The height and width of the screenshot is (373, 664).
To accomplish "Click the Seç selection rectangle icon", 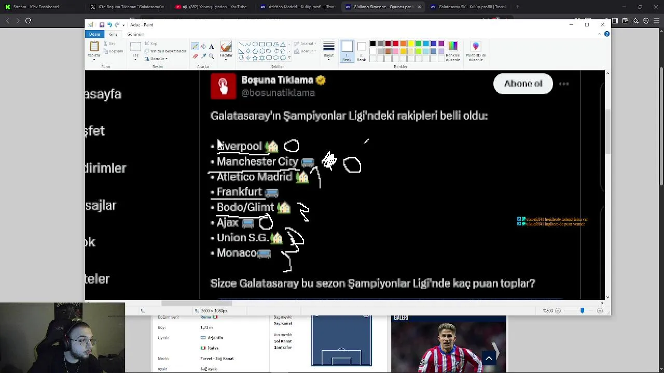I will click(x=135, y=47).
